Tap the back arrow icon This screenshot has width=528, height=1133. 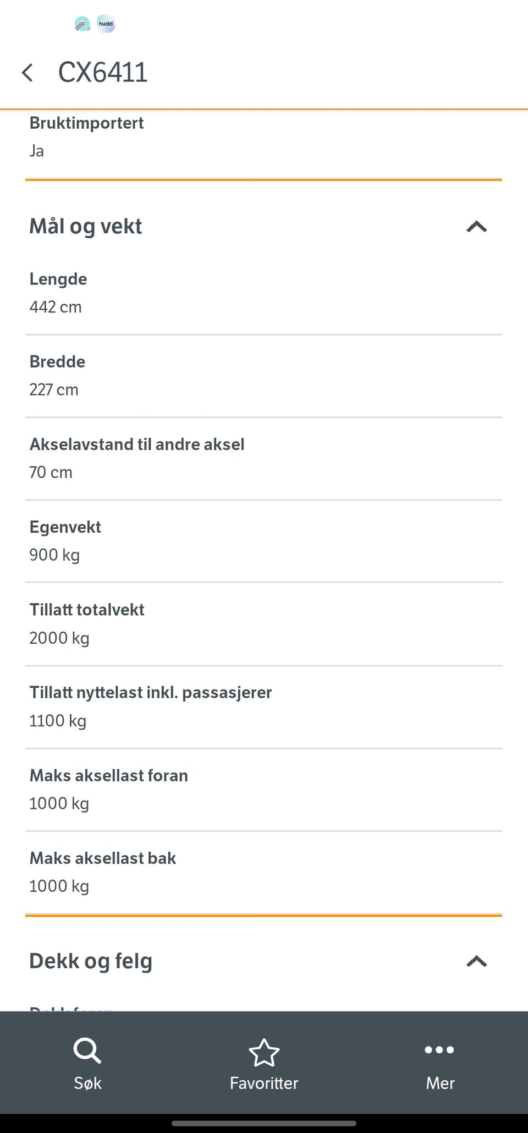click(x=28, y=73)
